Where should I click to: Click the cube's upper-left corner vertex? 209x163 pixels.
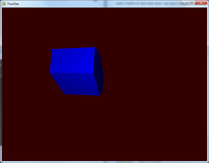pos(53,49)
